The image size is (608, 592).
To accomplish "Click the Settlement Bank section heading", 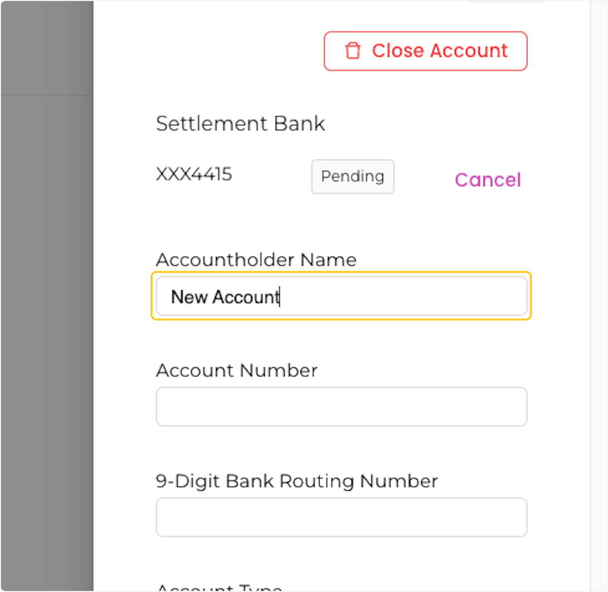I will pyautogui.click(x=240, y=123).
